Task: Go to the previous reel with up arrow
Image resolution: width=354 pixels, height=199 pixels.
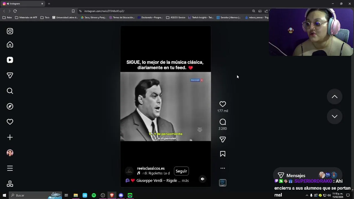Action: click(335, 96)
